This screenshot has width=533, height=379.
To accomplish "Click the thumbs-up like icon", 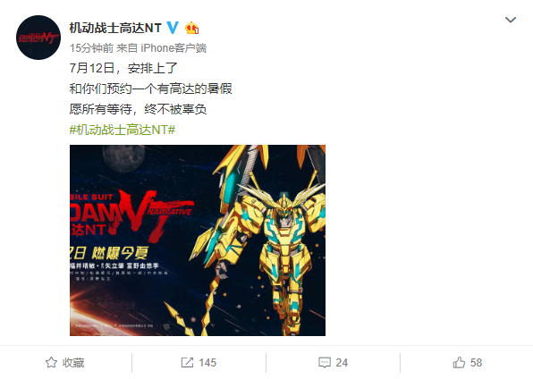I will pyautogui.click(x=459, y=362).
